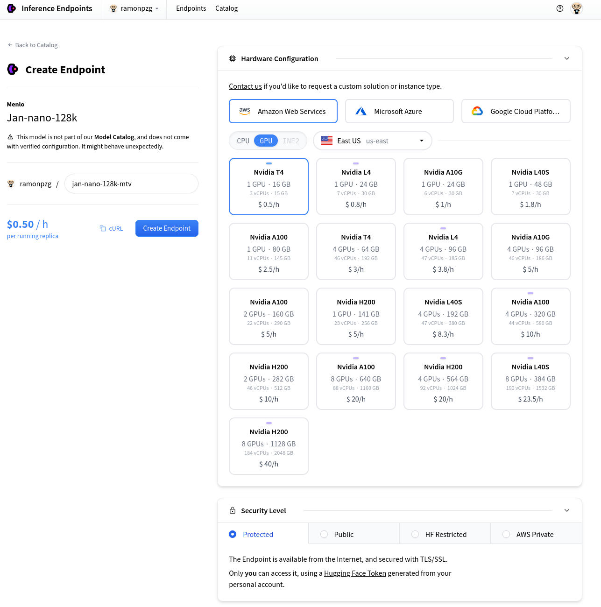Choose the Microsoft Azure provider
This screenshot has width=601, height=607.
point(399,111)
